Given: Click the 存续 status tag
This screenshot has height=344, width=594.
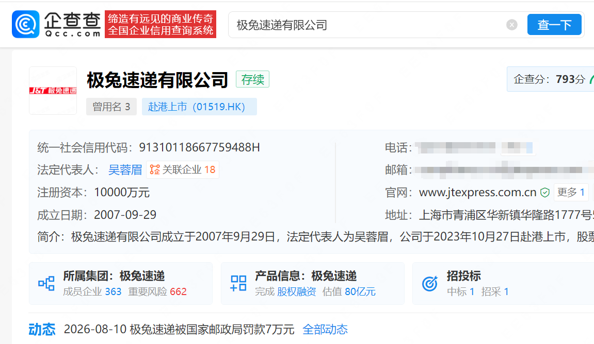Looking at the screenshot, I should (x=253, y=79).
